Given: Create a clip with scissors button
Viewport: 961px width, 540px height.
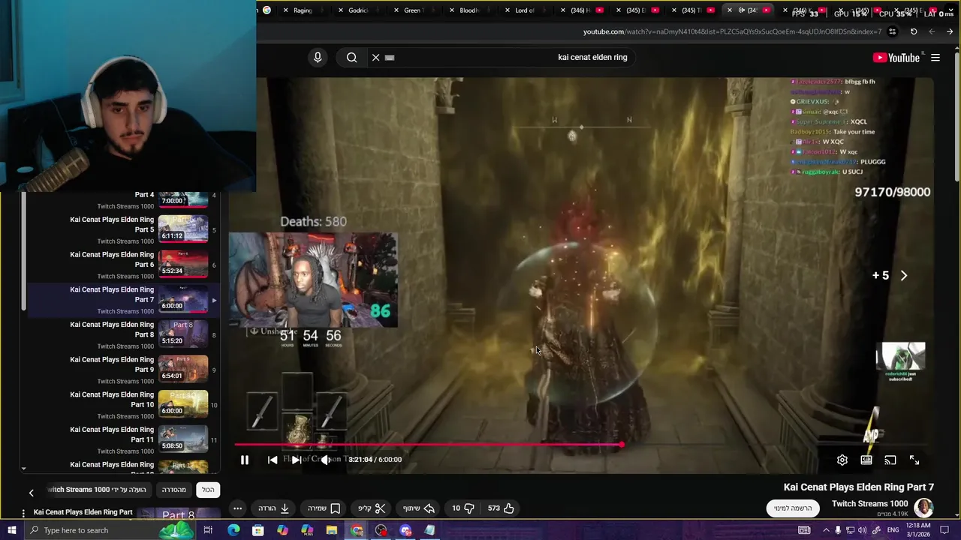Looking at the screenshot, I should [x=372, y=508].
